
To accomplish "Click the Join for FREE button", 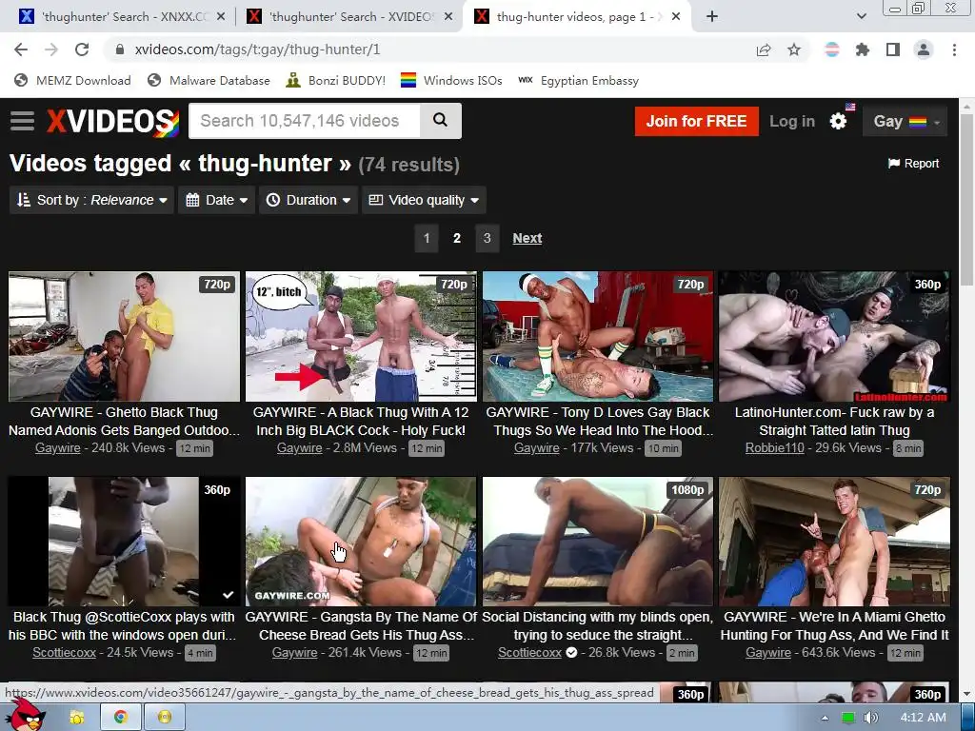I will point(696,121).
